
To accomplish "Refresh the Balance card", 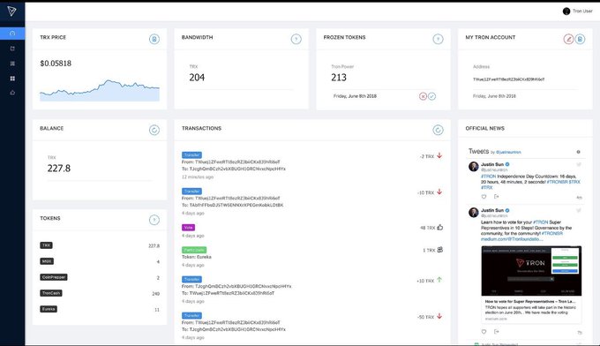I will (154, 130).
